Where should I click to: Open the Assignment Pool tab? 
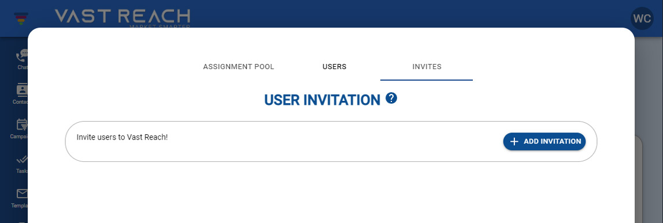pyautogui.click(x=239, y=67)
